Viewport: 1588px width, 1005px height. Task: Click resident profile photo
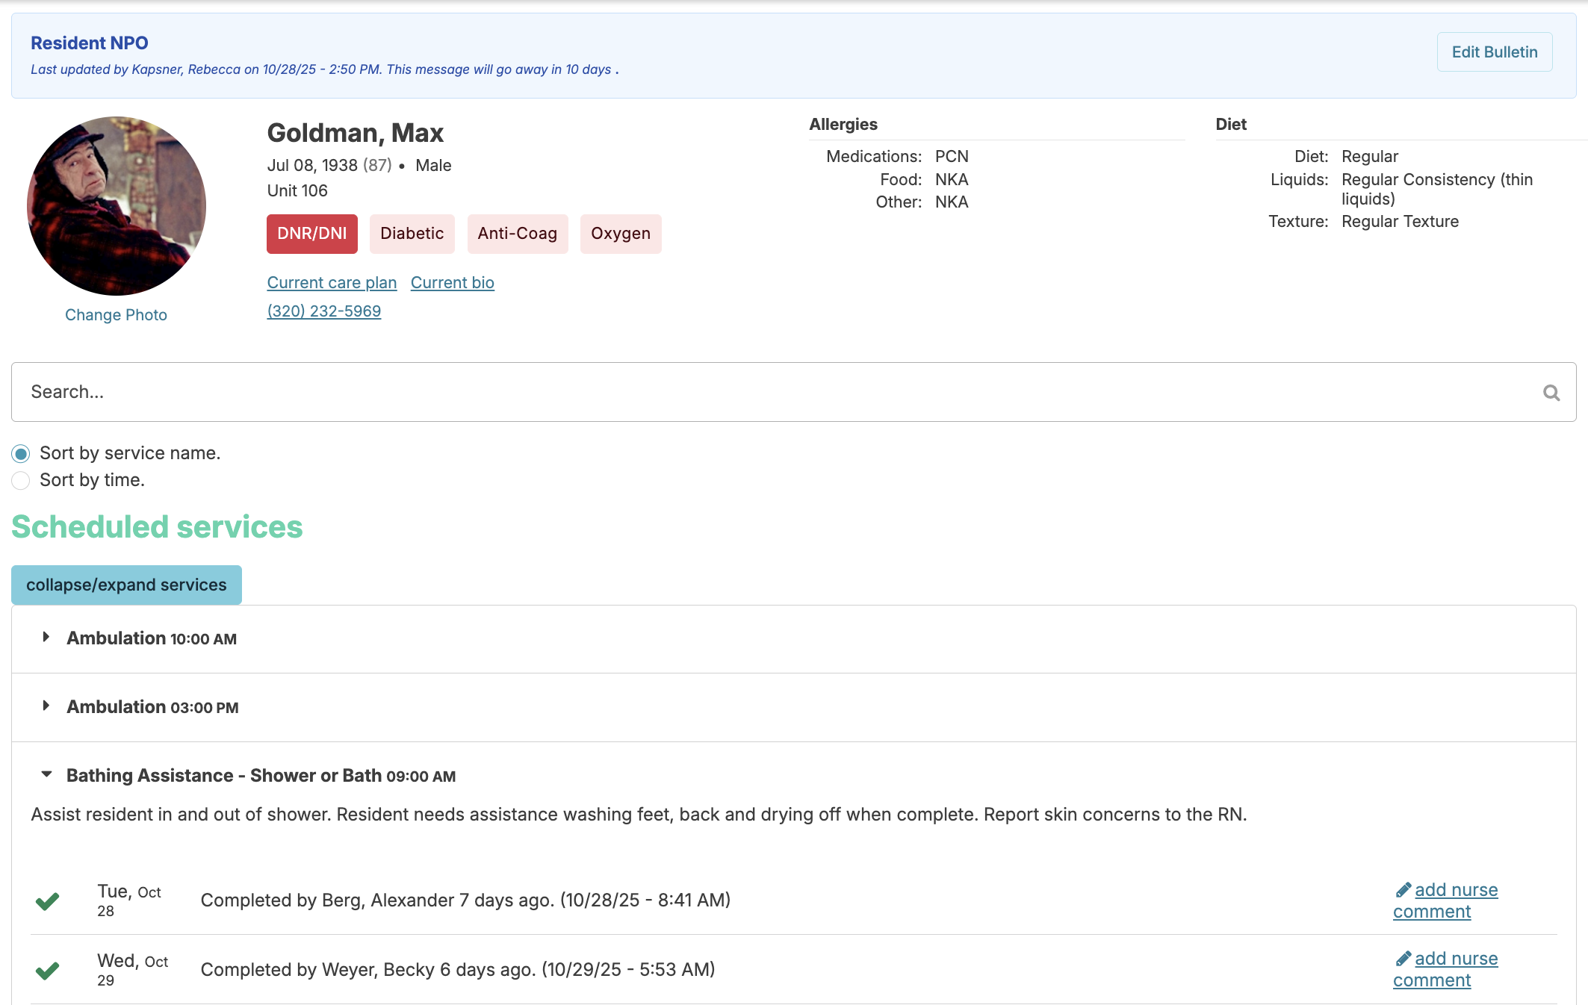pyautogui.click(x=117, y=206)
